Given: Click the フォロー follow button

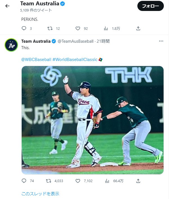Looking at the screenshot, I should (x=150, y=6).
